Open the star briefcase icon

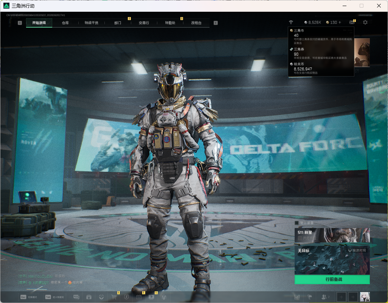[89, 297]
